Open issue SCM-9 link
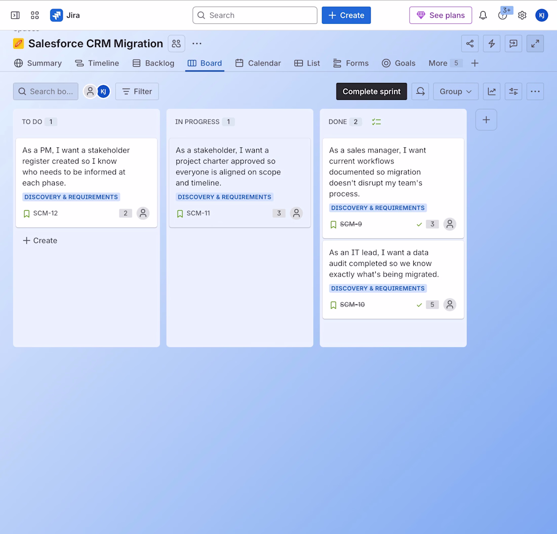Screen dimensions: 557x534 pos(351,224)
